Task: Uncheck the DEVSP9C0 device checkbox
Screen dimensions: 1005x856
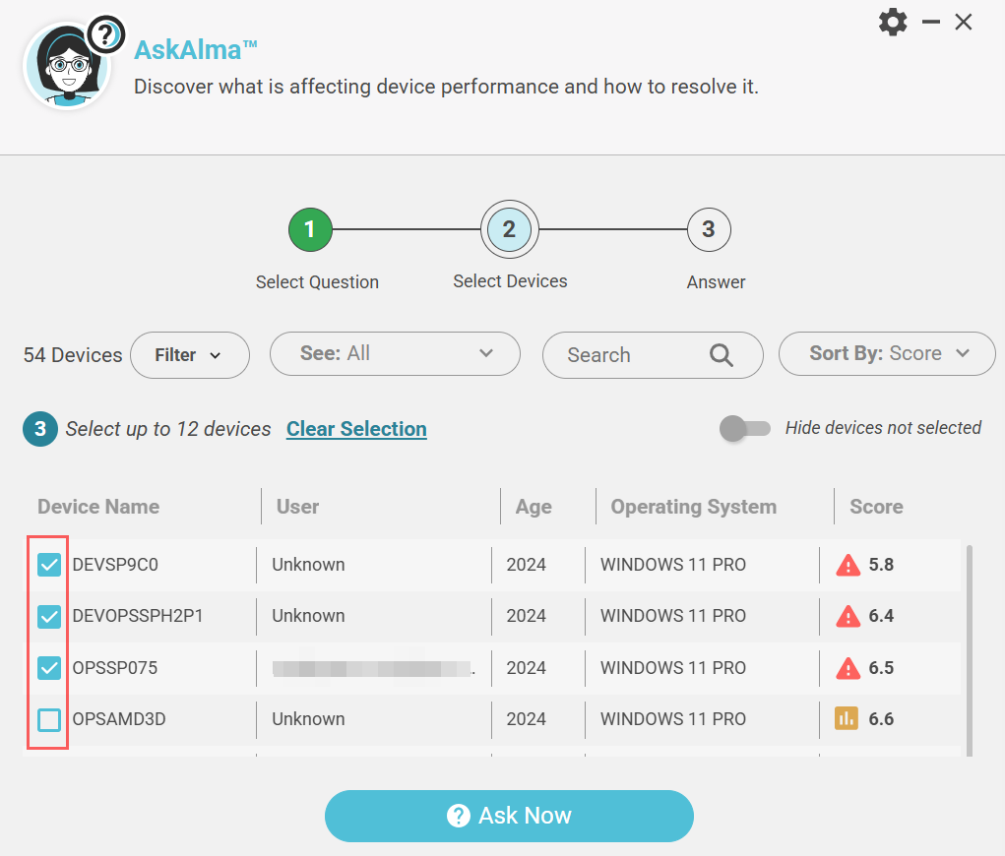Action: coord(49,565)
